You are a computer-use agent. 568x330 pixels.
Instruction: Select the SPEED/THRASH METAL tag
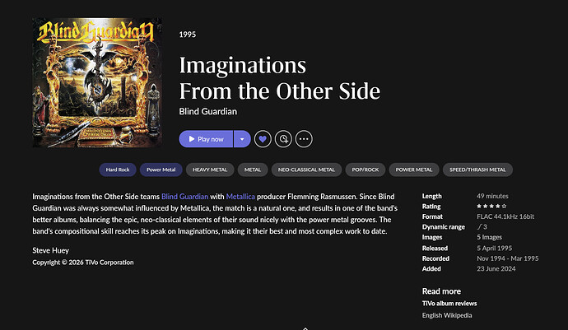tap(477, 170)
